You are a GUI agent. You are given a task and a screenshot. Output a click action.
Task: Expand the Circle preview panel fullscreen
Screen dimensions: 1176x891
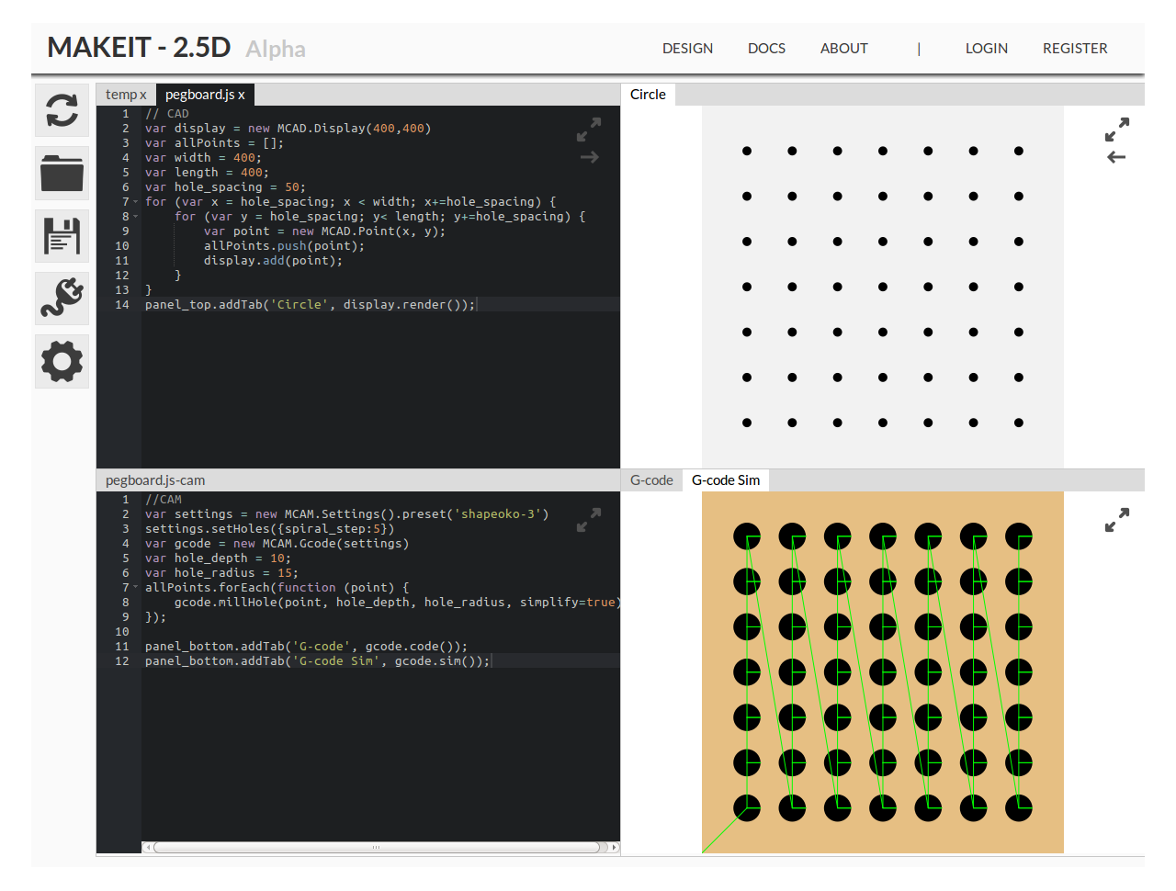1116,130
